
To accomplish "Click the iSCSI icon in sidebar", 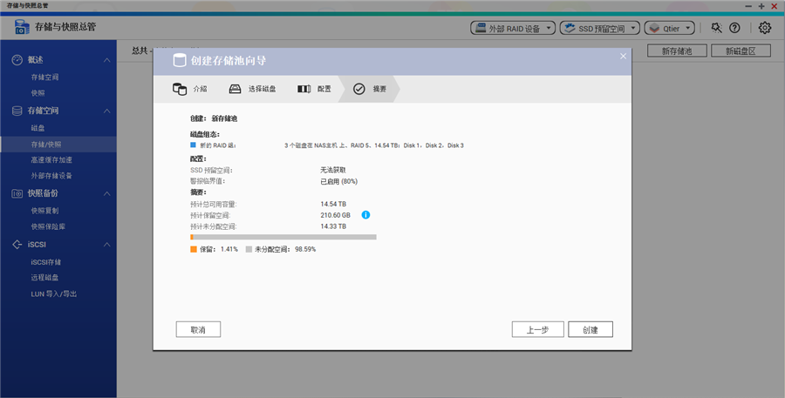I will point(17,245).
